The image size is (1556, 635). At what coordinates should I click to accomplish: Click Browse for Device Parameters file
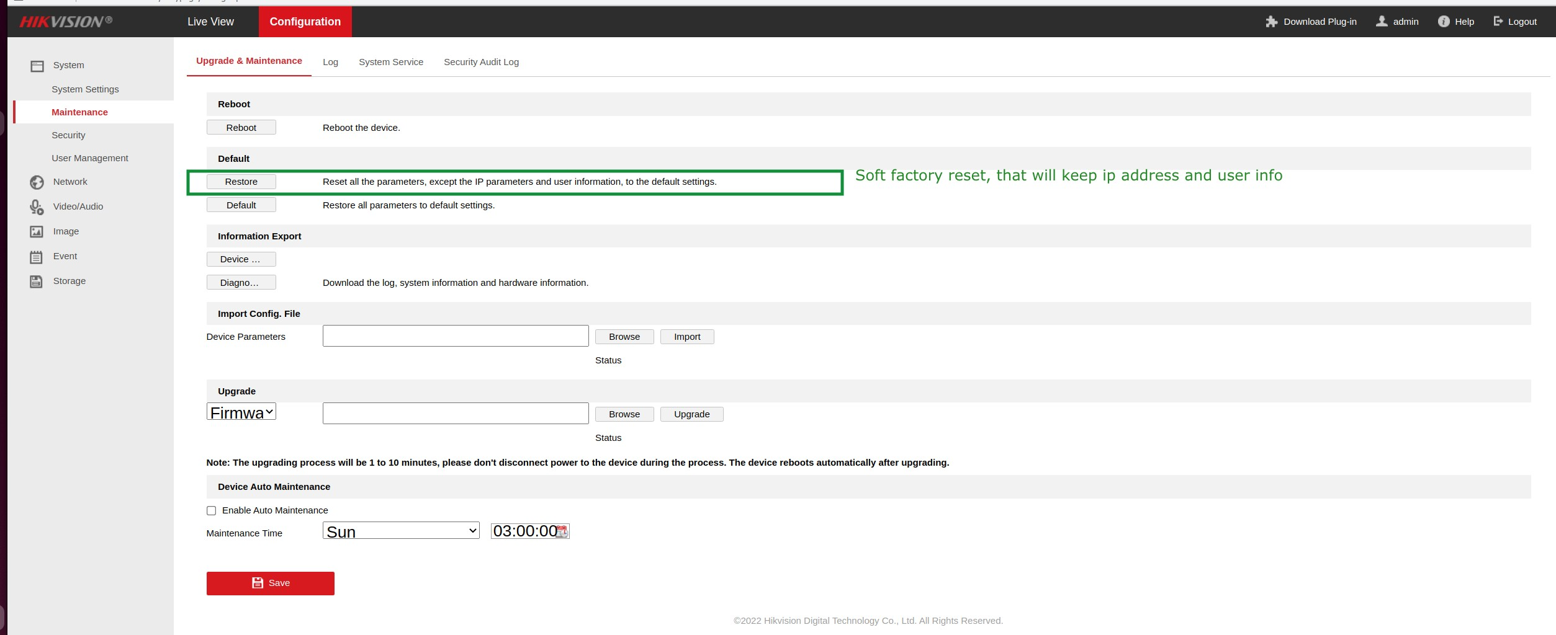tap(624, 337)
